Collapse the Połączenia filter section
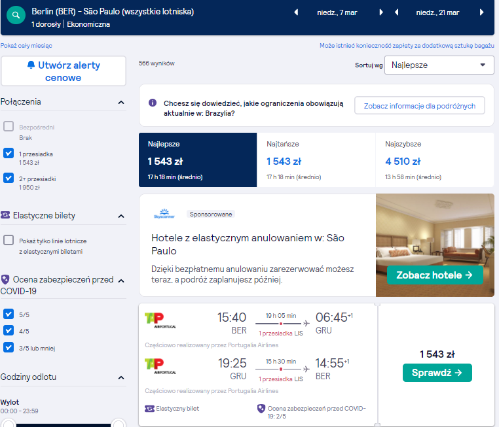Image resolution: width=499 pixels, height=427 pixels. pyautogui.click(x=121, y=102)
